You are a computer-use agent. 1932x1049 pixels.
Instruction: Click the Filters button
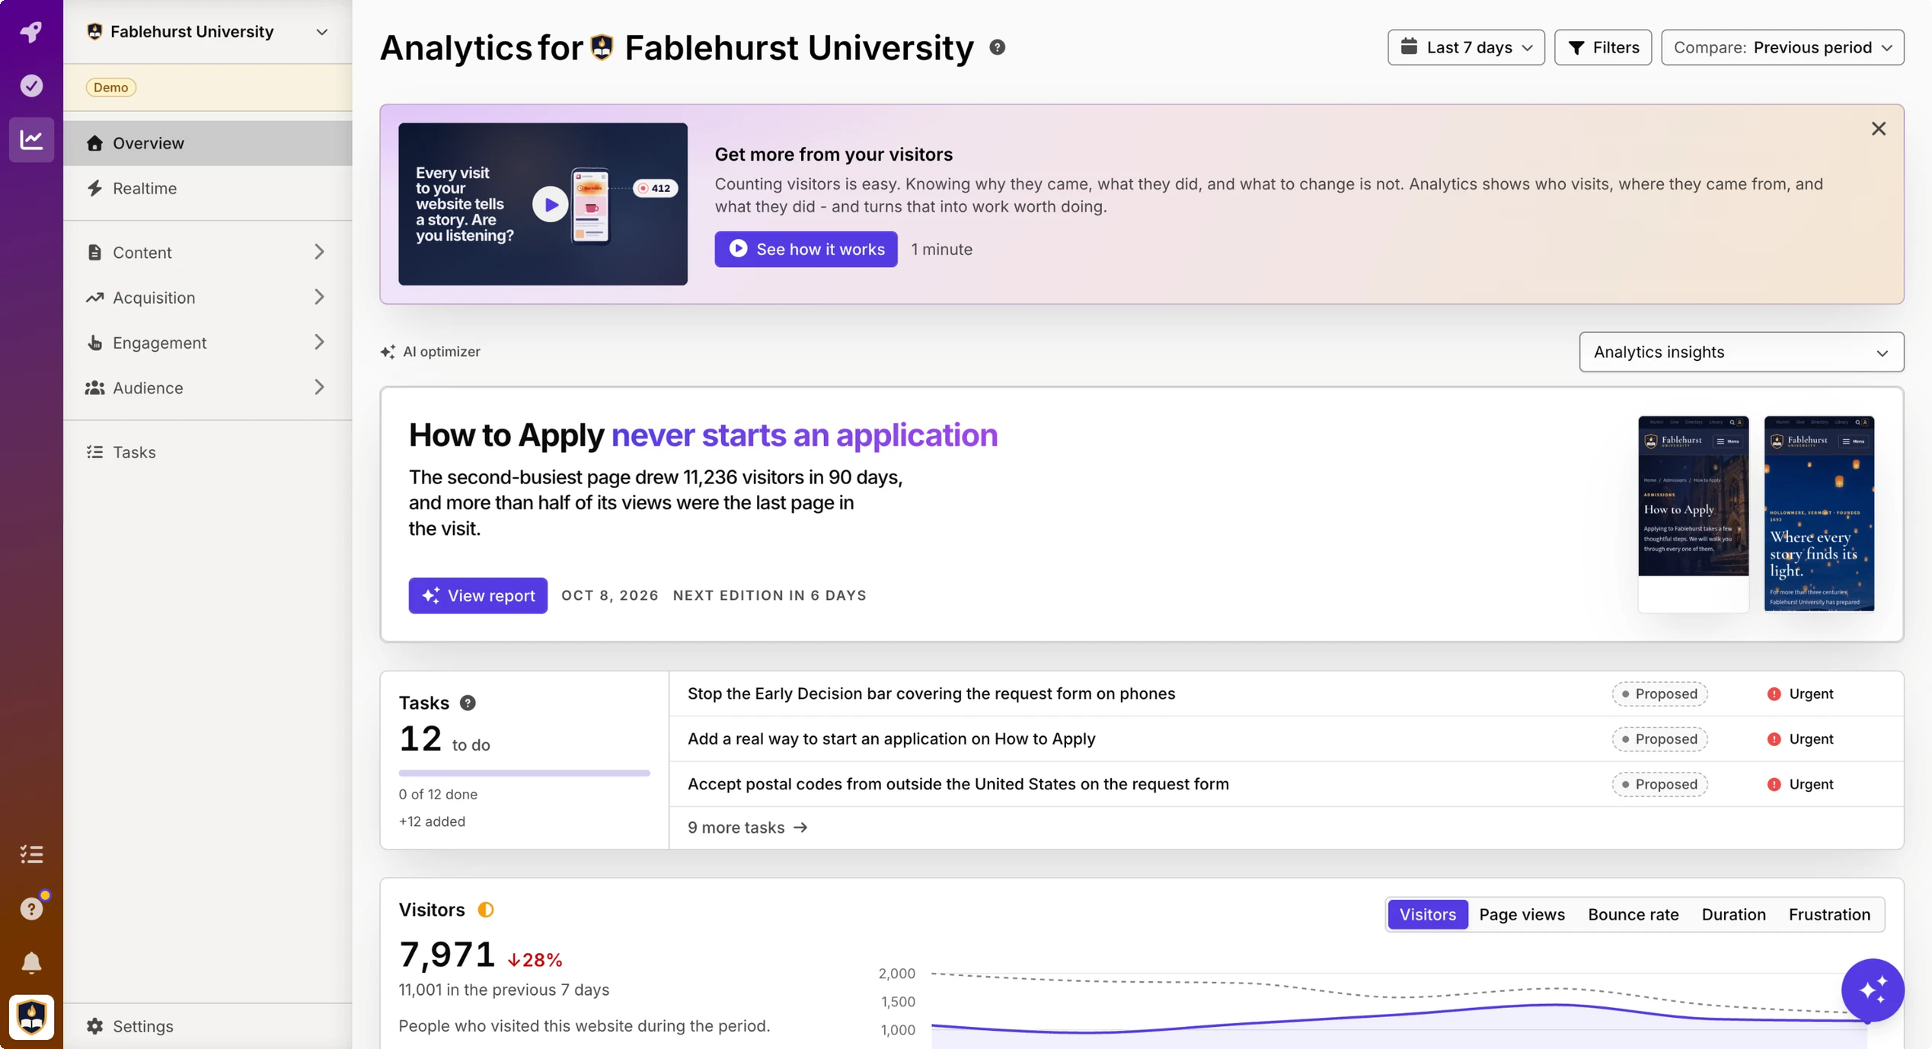pyautogui.click(x=1602, y=47)
